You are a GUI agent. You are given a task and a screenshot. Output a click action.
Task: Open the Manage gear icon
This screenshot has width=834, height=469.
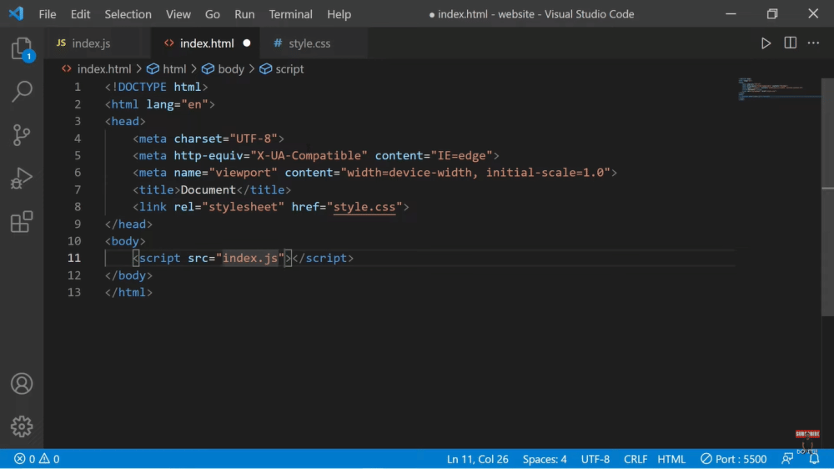point(22,426)
